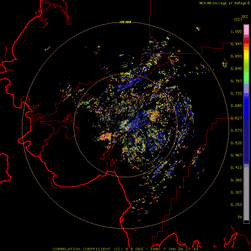Select the 0.787 legend value
251x251 pixels.
(236, 81)
